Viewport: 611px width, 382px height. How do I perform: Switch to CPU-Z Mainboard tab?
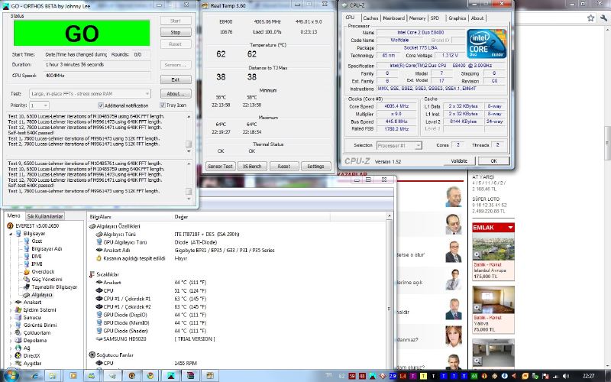point(393,18)
